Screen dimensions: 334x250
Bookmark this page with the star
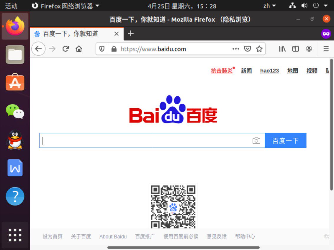tap(259, 49)
